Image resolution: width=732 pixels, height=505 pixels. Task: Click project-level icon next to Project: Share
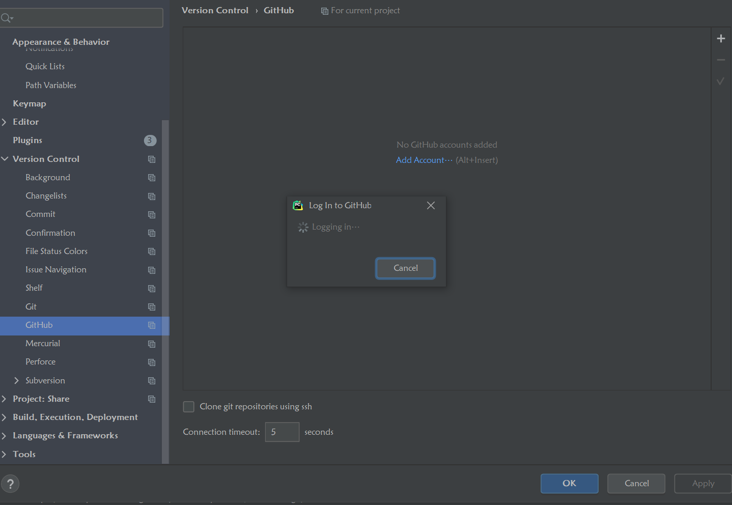click(152, 399)
